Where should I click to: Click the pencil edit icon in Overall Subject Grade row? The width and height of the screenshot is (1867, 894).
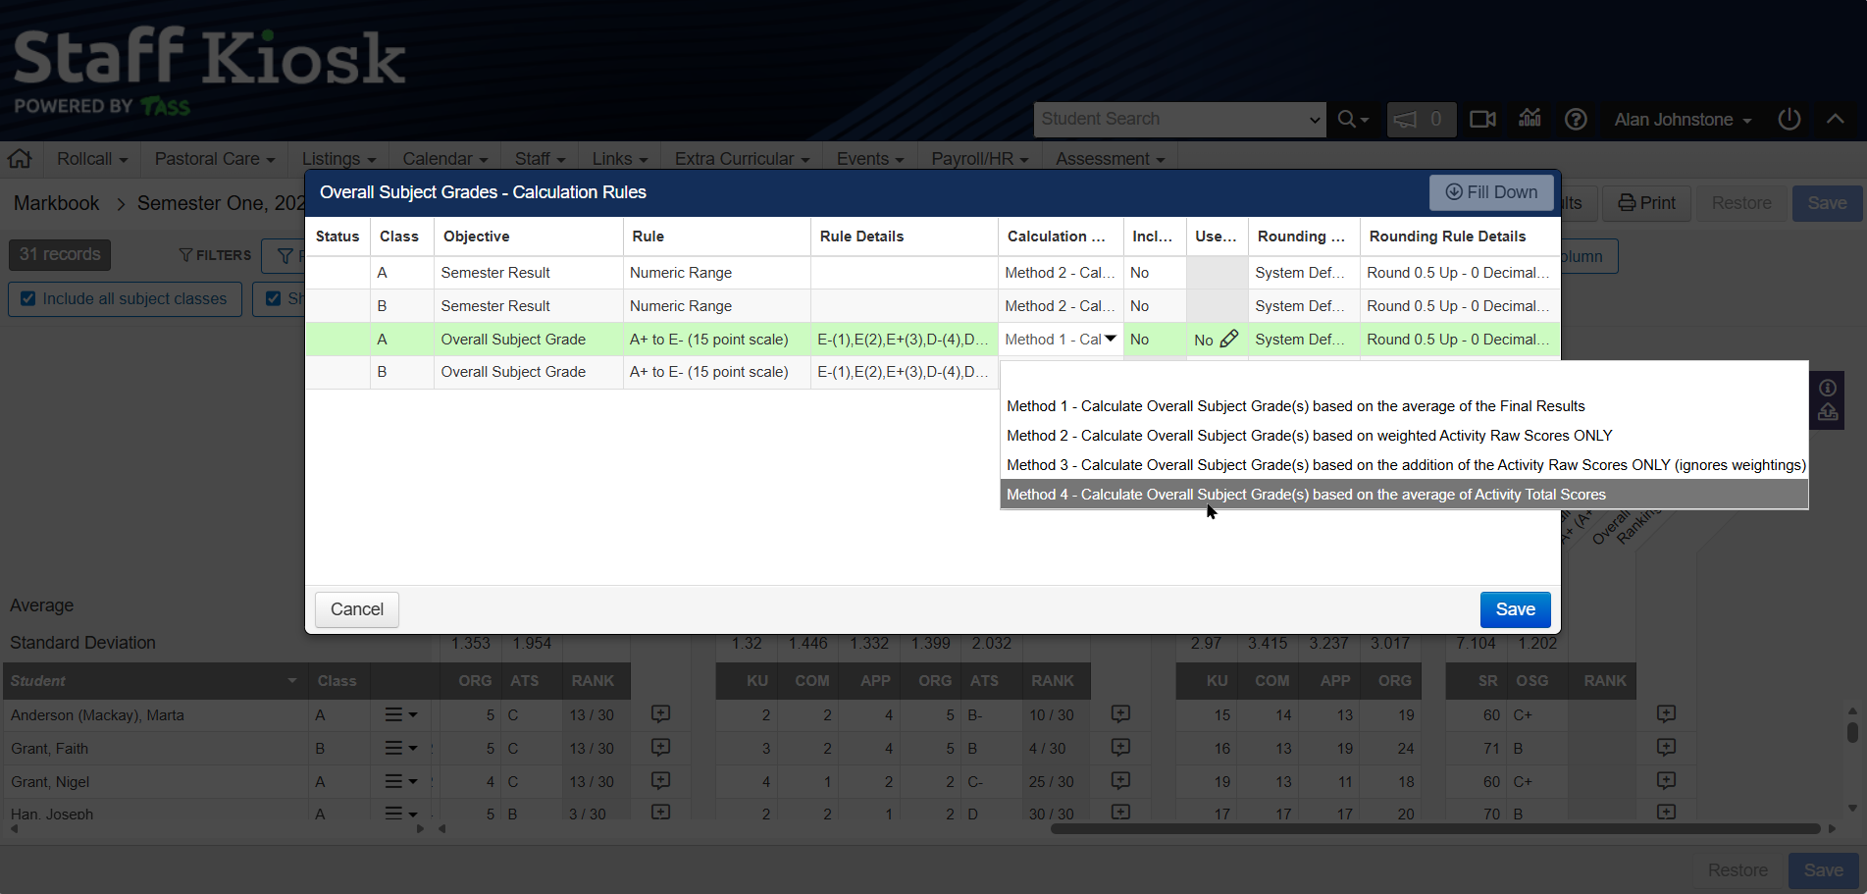pyautogui.click(x=1228, y=339)
